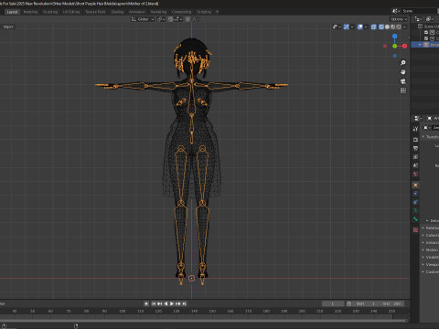This screenshot has width=439, height=329.
Task: Click the scene browse icon beside Scene field
Action: (396, 11)
